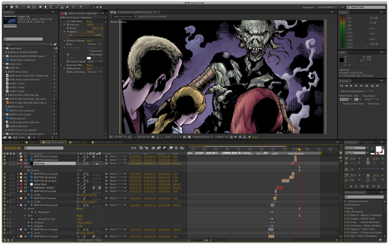Click the Play button in the Preview panel
The width and height of the screenshot is (389, 245).
point(351,86)
